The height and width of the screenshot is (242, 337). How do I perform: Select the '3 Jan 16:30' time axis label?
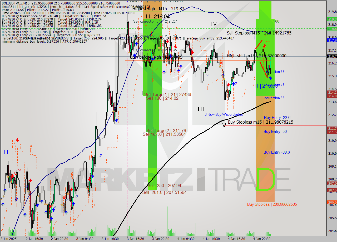tap(135, 239)
